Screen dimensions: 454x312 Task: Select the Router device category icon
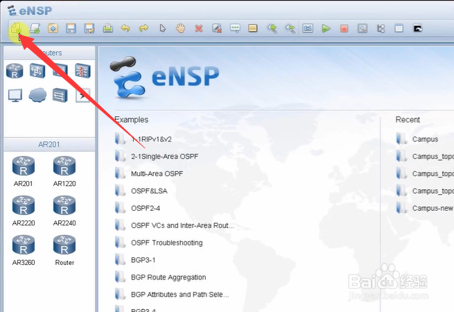(15, 71)
